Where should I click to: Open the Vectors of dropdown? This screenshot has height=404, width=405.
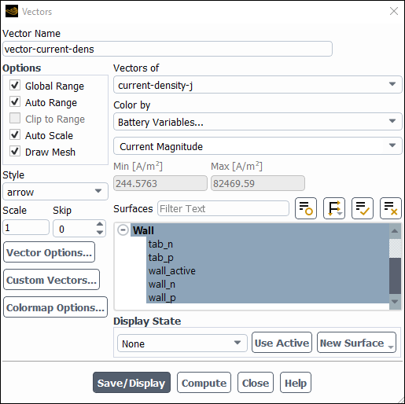click(258, 85)
